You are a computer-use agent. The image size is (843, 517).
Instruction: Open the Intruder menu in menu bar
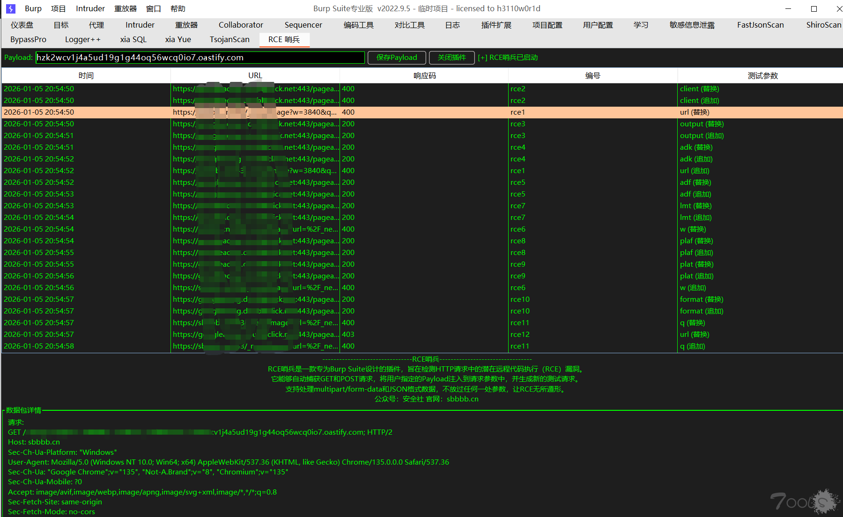pos(90,9)
